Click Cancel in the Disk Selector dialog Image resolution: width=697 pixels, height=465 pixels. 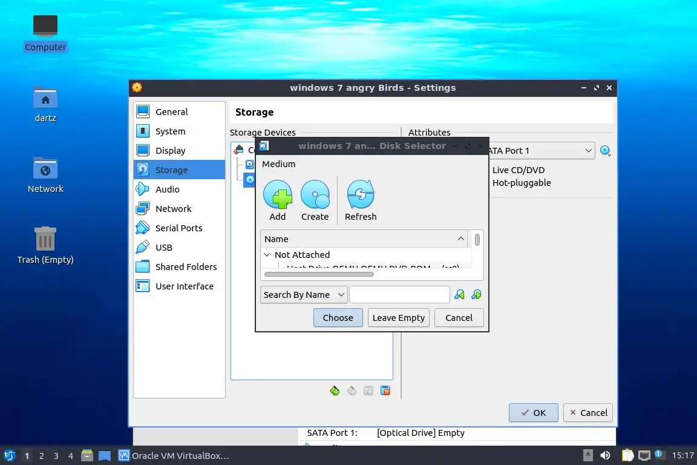[x=459, y=318]
